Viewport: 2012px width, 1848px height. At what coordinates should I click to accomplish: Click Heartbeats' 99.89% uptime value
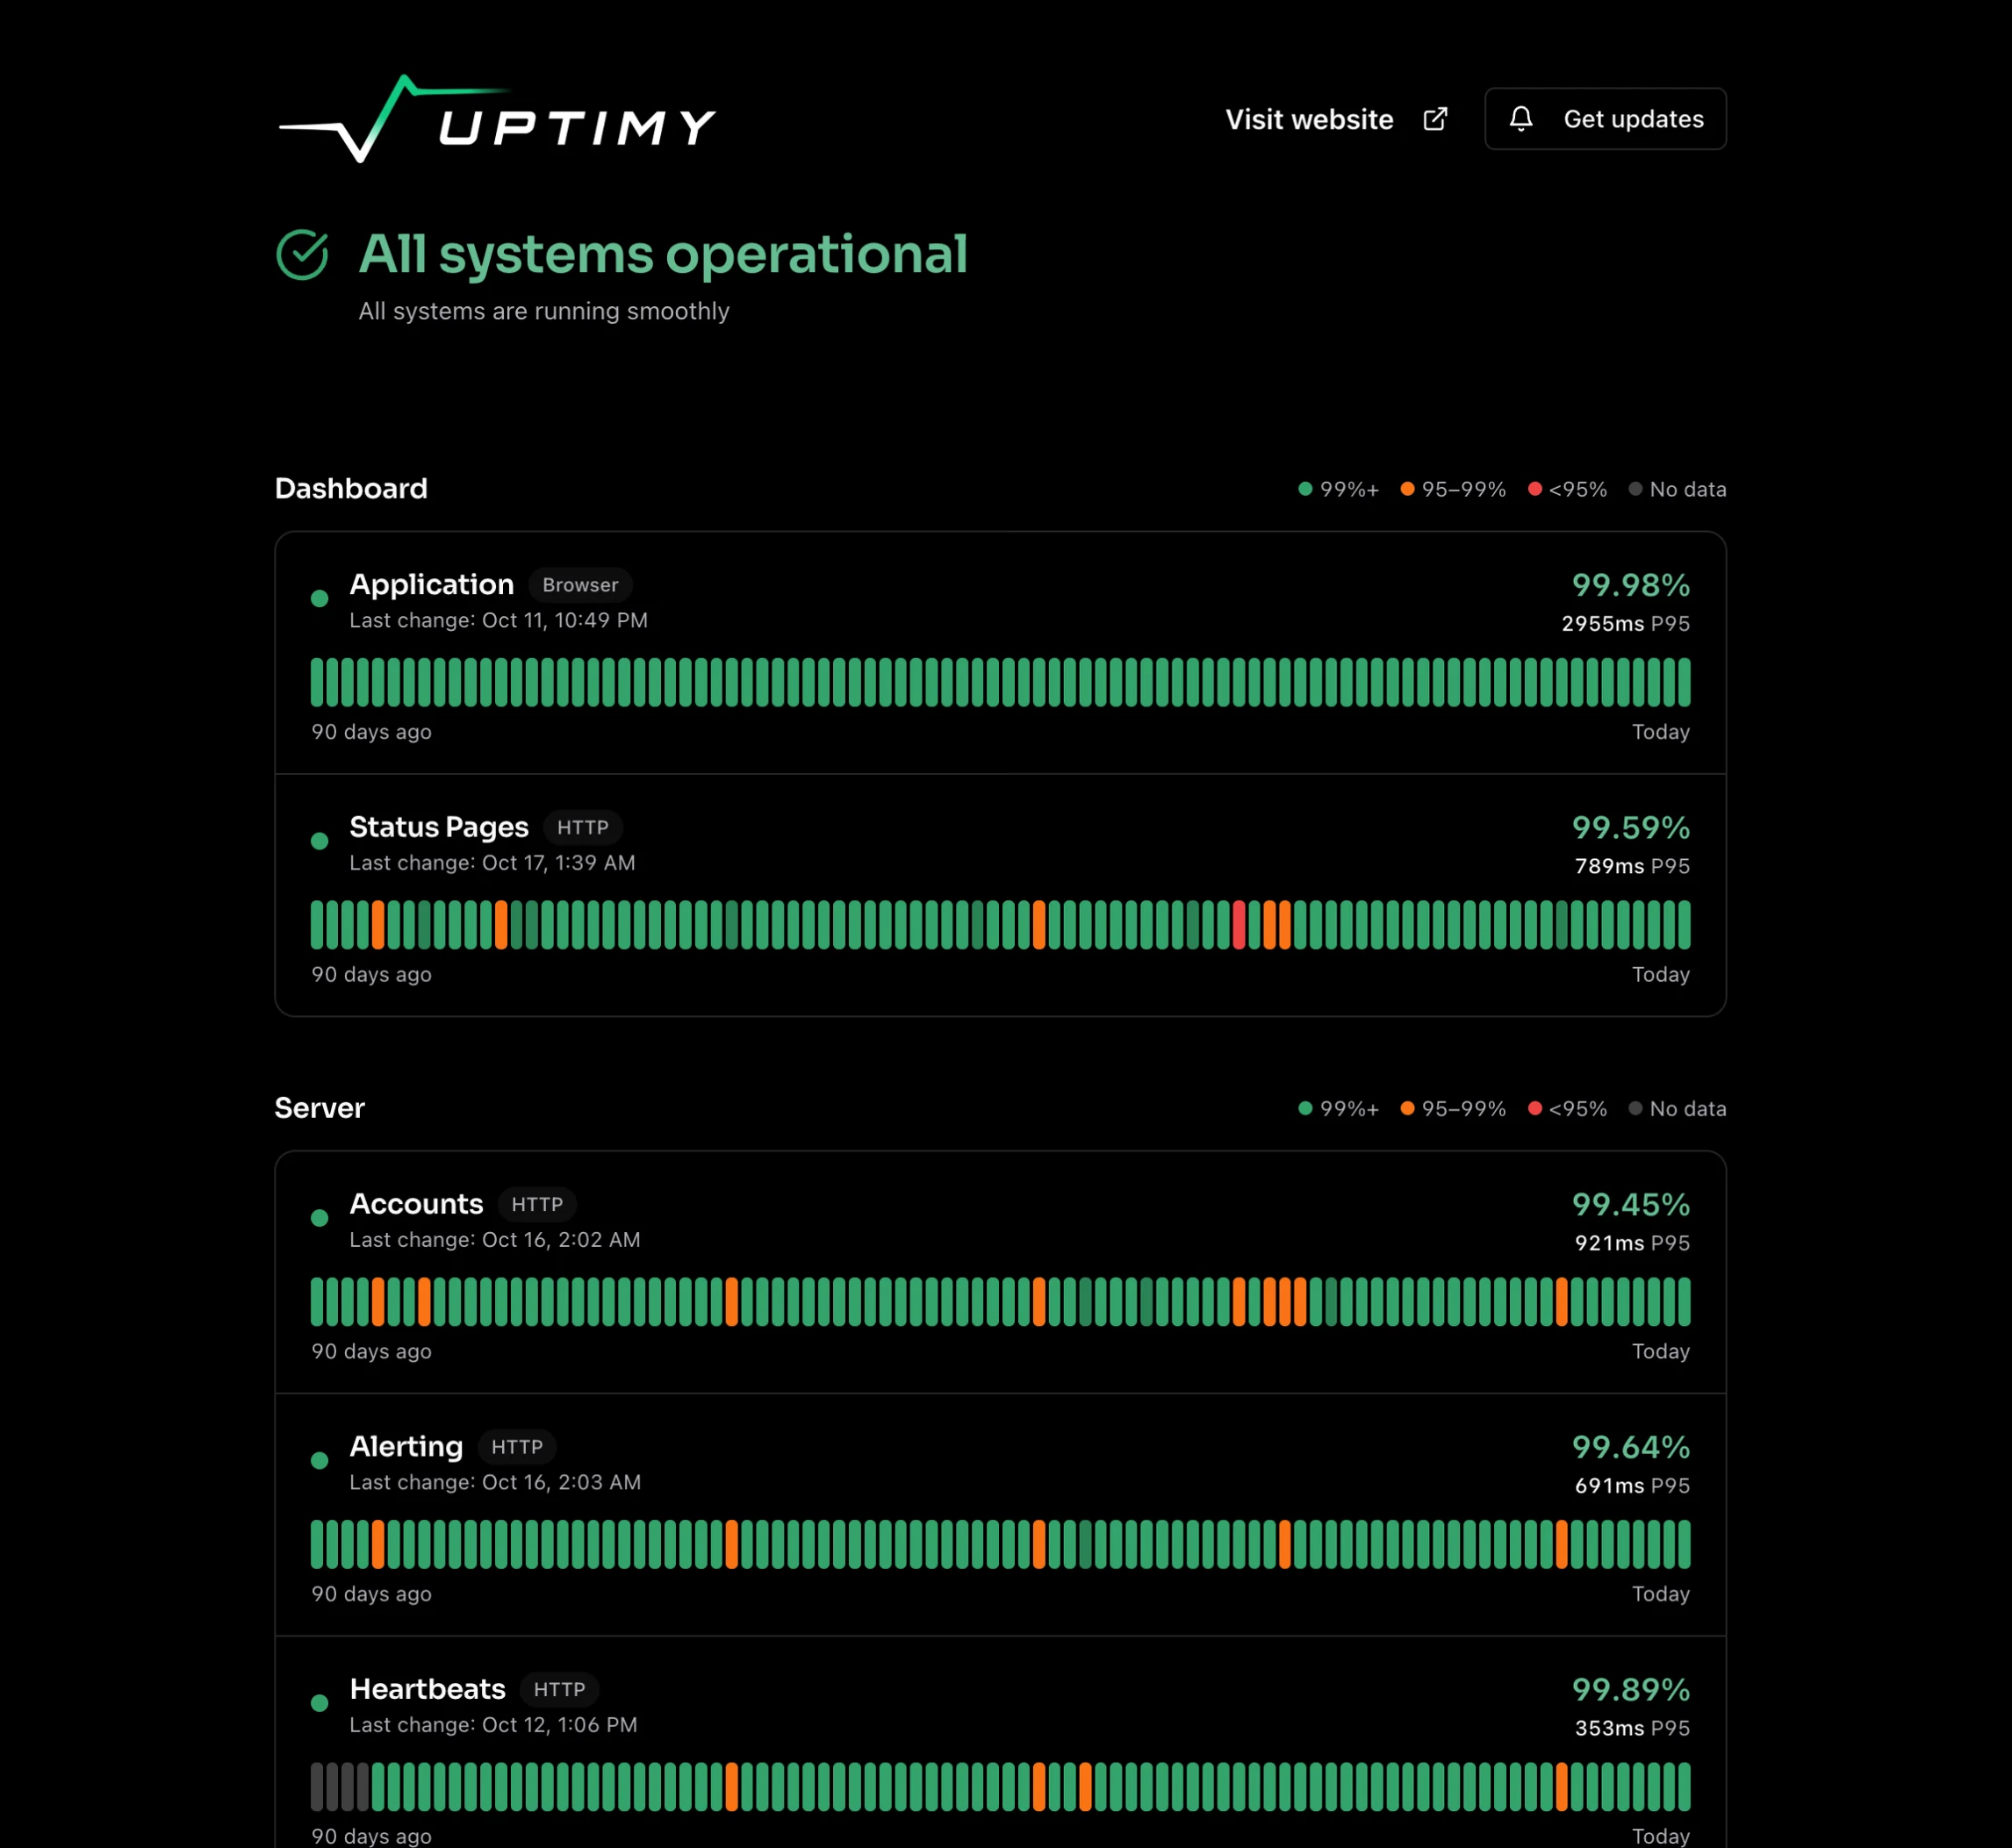point(1631,1689)
